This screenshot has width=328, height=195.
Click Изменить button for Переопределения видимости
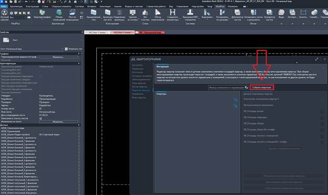[58, 57]
